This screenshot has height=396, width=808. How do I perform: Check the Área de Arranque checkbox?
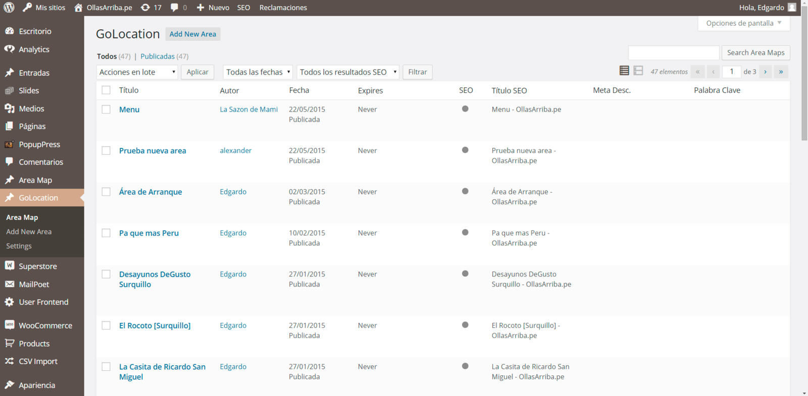pyautogui.click(x=106, y=192)
